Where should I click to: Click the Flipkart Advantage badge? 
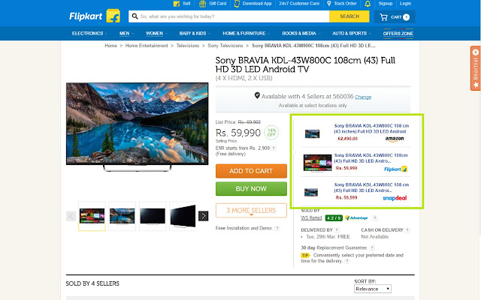pos(356,218)
